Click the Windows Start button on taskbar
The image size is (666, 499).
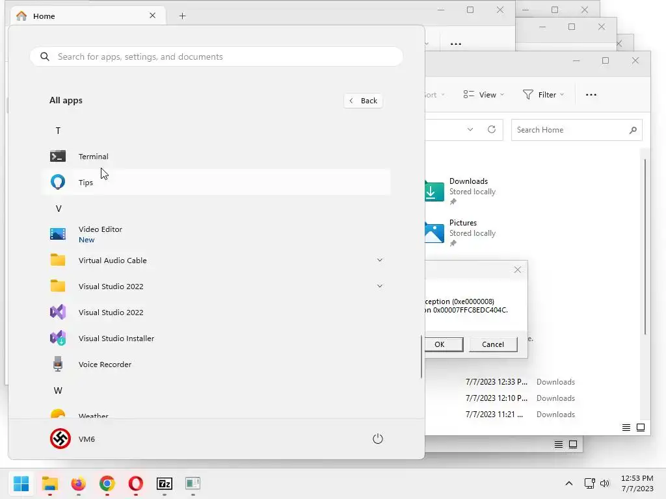coord(21,483)
